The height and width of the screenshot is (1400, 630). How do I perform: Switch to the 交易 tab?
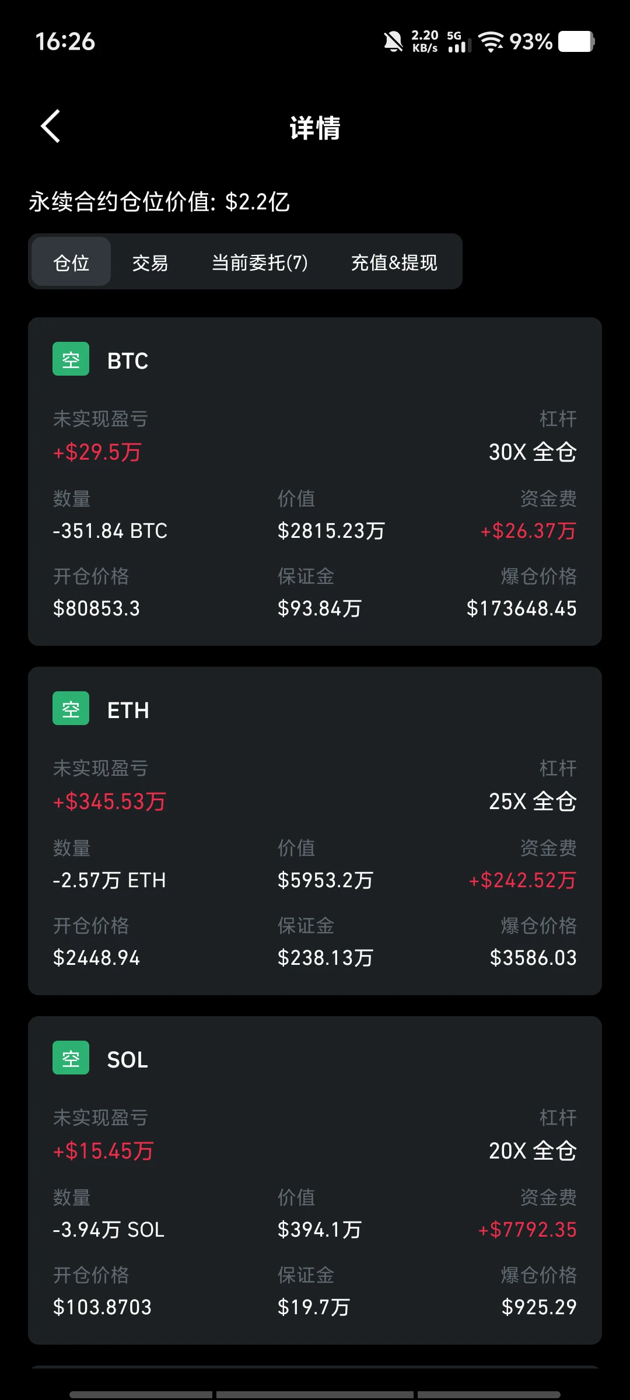click(x=150, y=262)
